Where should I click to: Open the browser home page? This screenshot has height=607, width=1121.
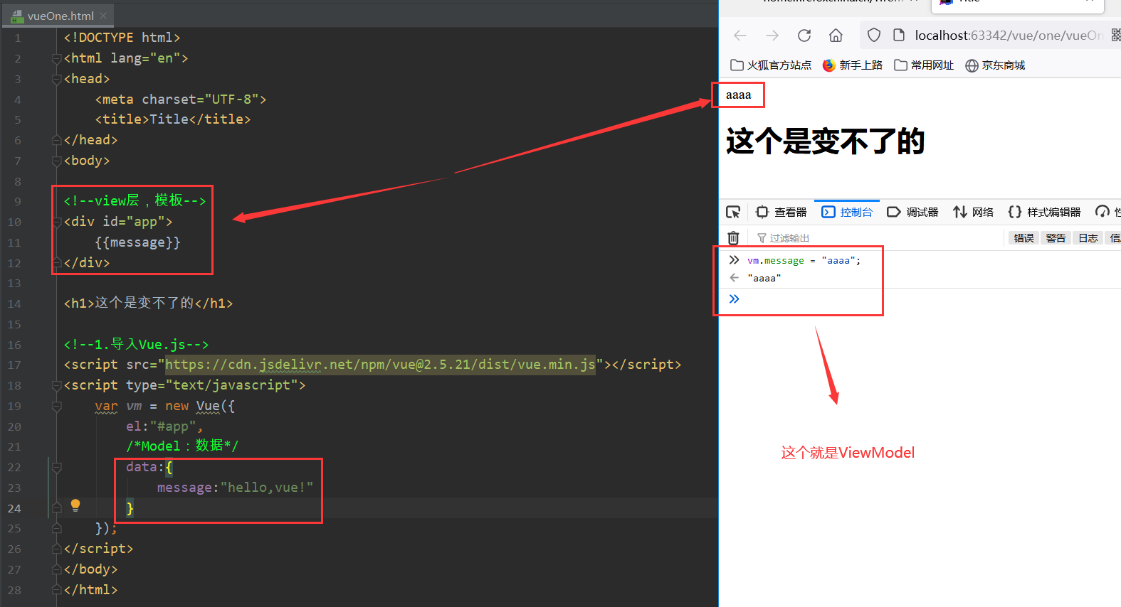point(836,36)
